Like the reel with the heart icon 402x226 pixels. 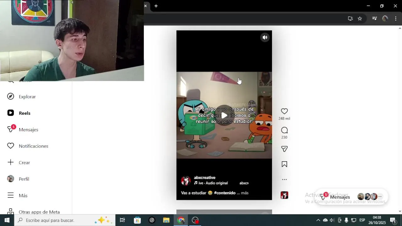tap(284, 111)
